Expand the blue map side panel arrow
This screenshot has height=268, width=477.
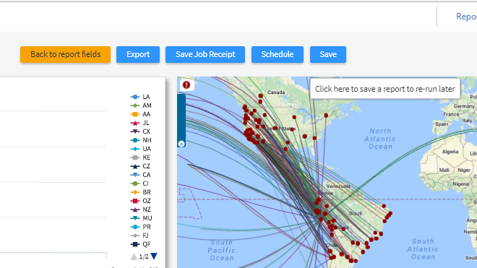coord(181,144)
